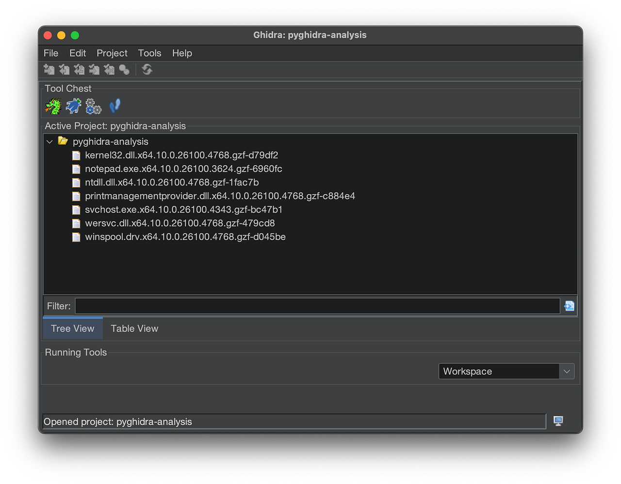Open the Workspace dropdown
This screenshot has height=484, width=621.
tap(507, 372)
